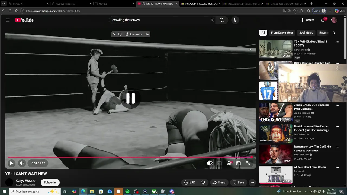This screenshot has height=195, width=347.
Task: Click the magnifying glass search button
Action: (x=222, y=20)
